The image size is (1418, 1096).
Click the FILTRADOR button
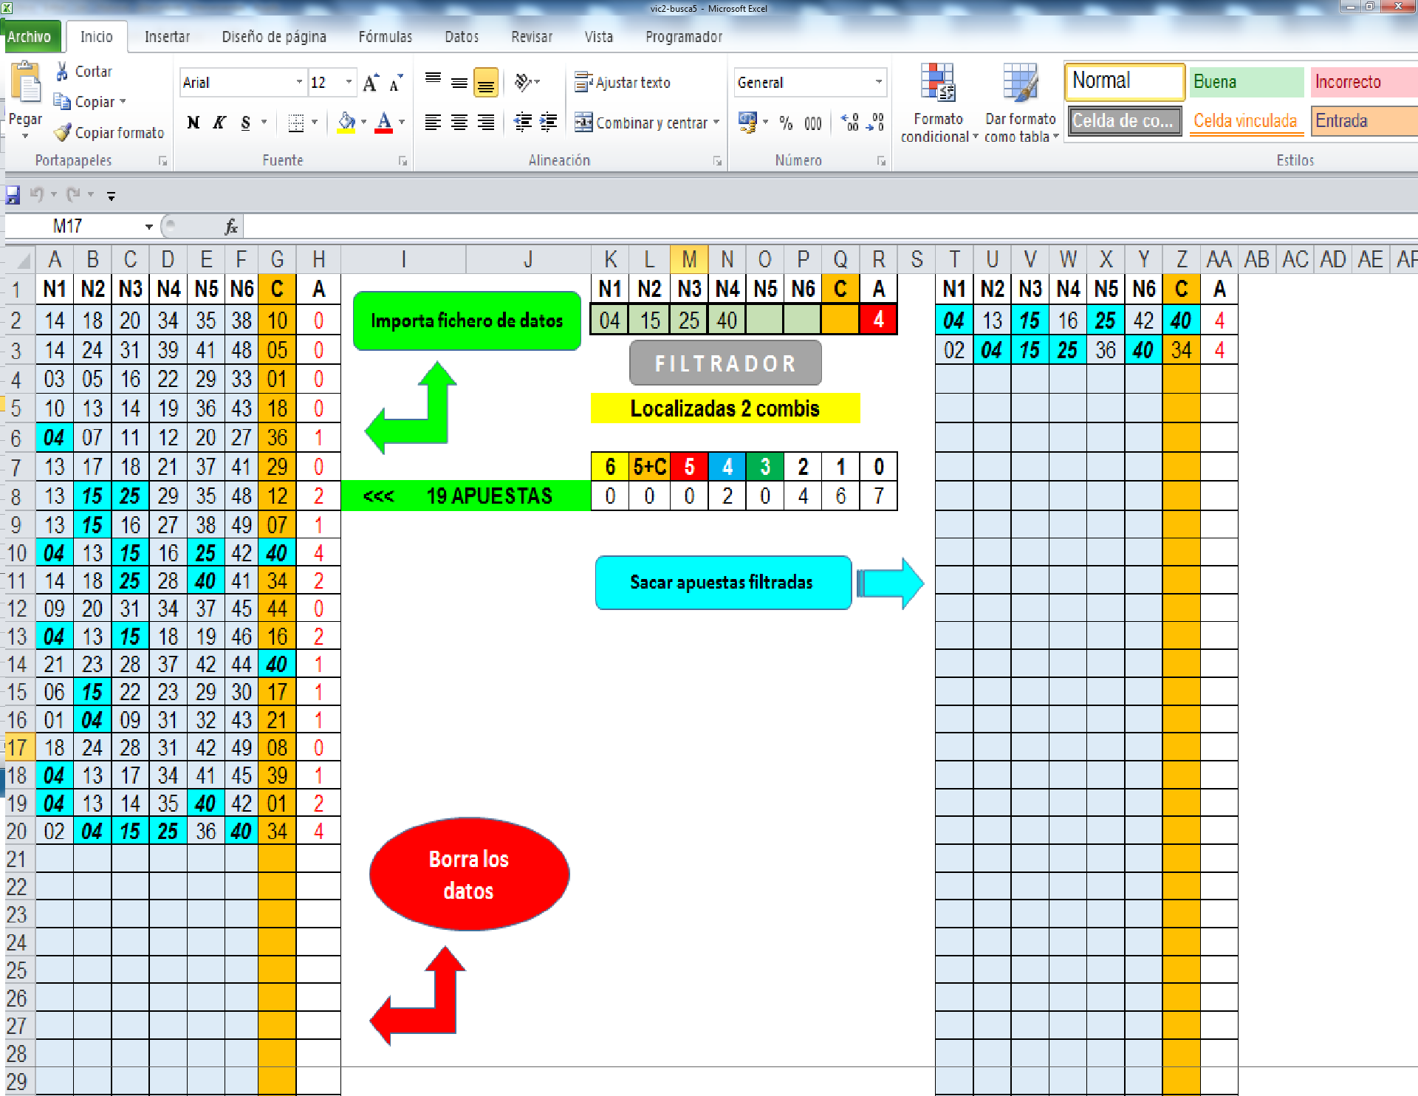pos(725,363)
